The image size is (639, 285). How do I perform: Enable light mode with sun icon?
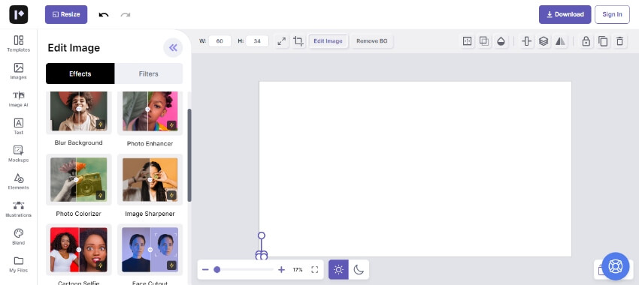[338, 269]
